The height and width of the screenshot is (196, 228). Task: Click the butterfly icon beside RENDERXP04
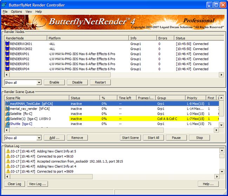click(7, 69)
